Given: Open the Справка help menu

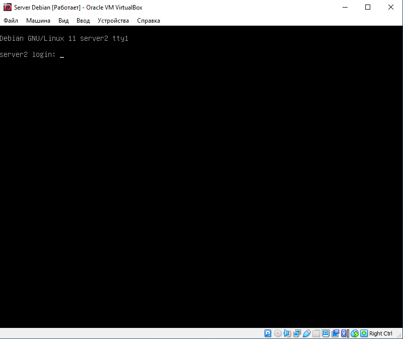Looking at the screenshot, I should click(149, 21).
